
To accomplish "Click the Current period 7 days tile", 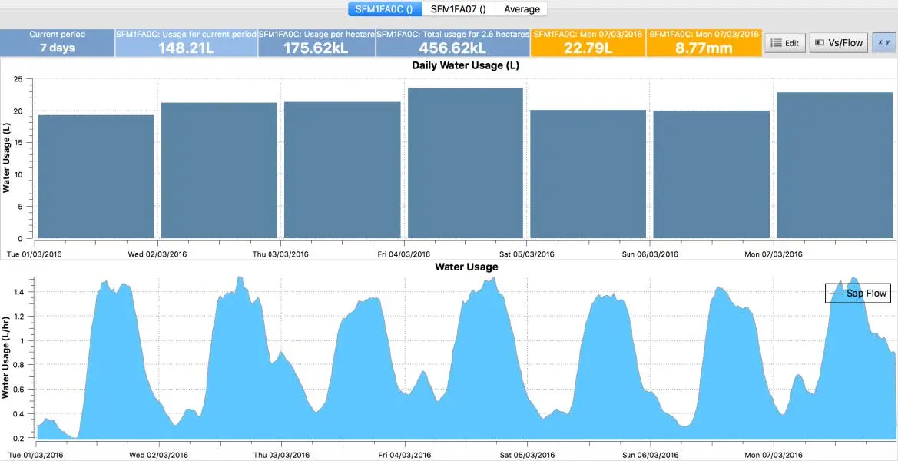I will [58, 42].
